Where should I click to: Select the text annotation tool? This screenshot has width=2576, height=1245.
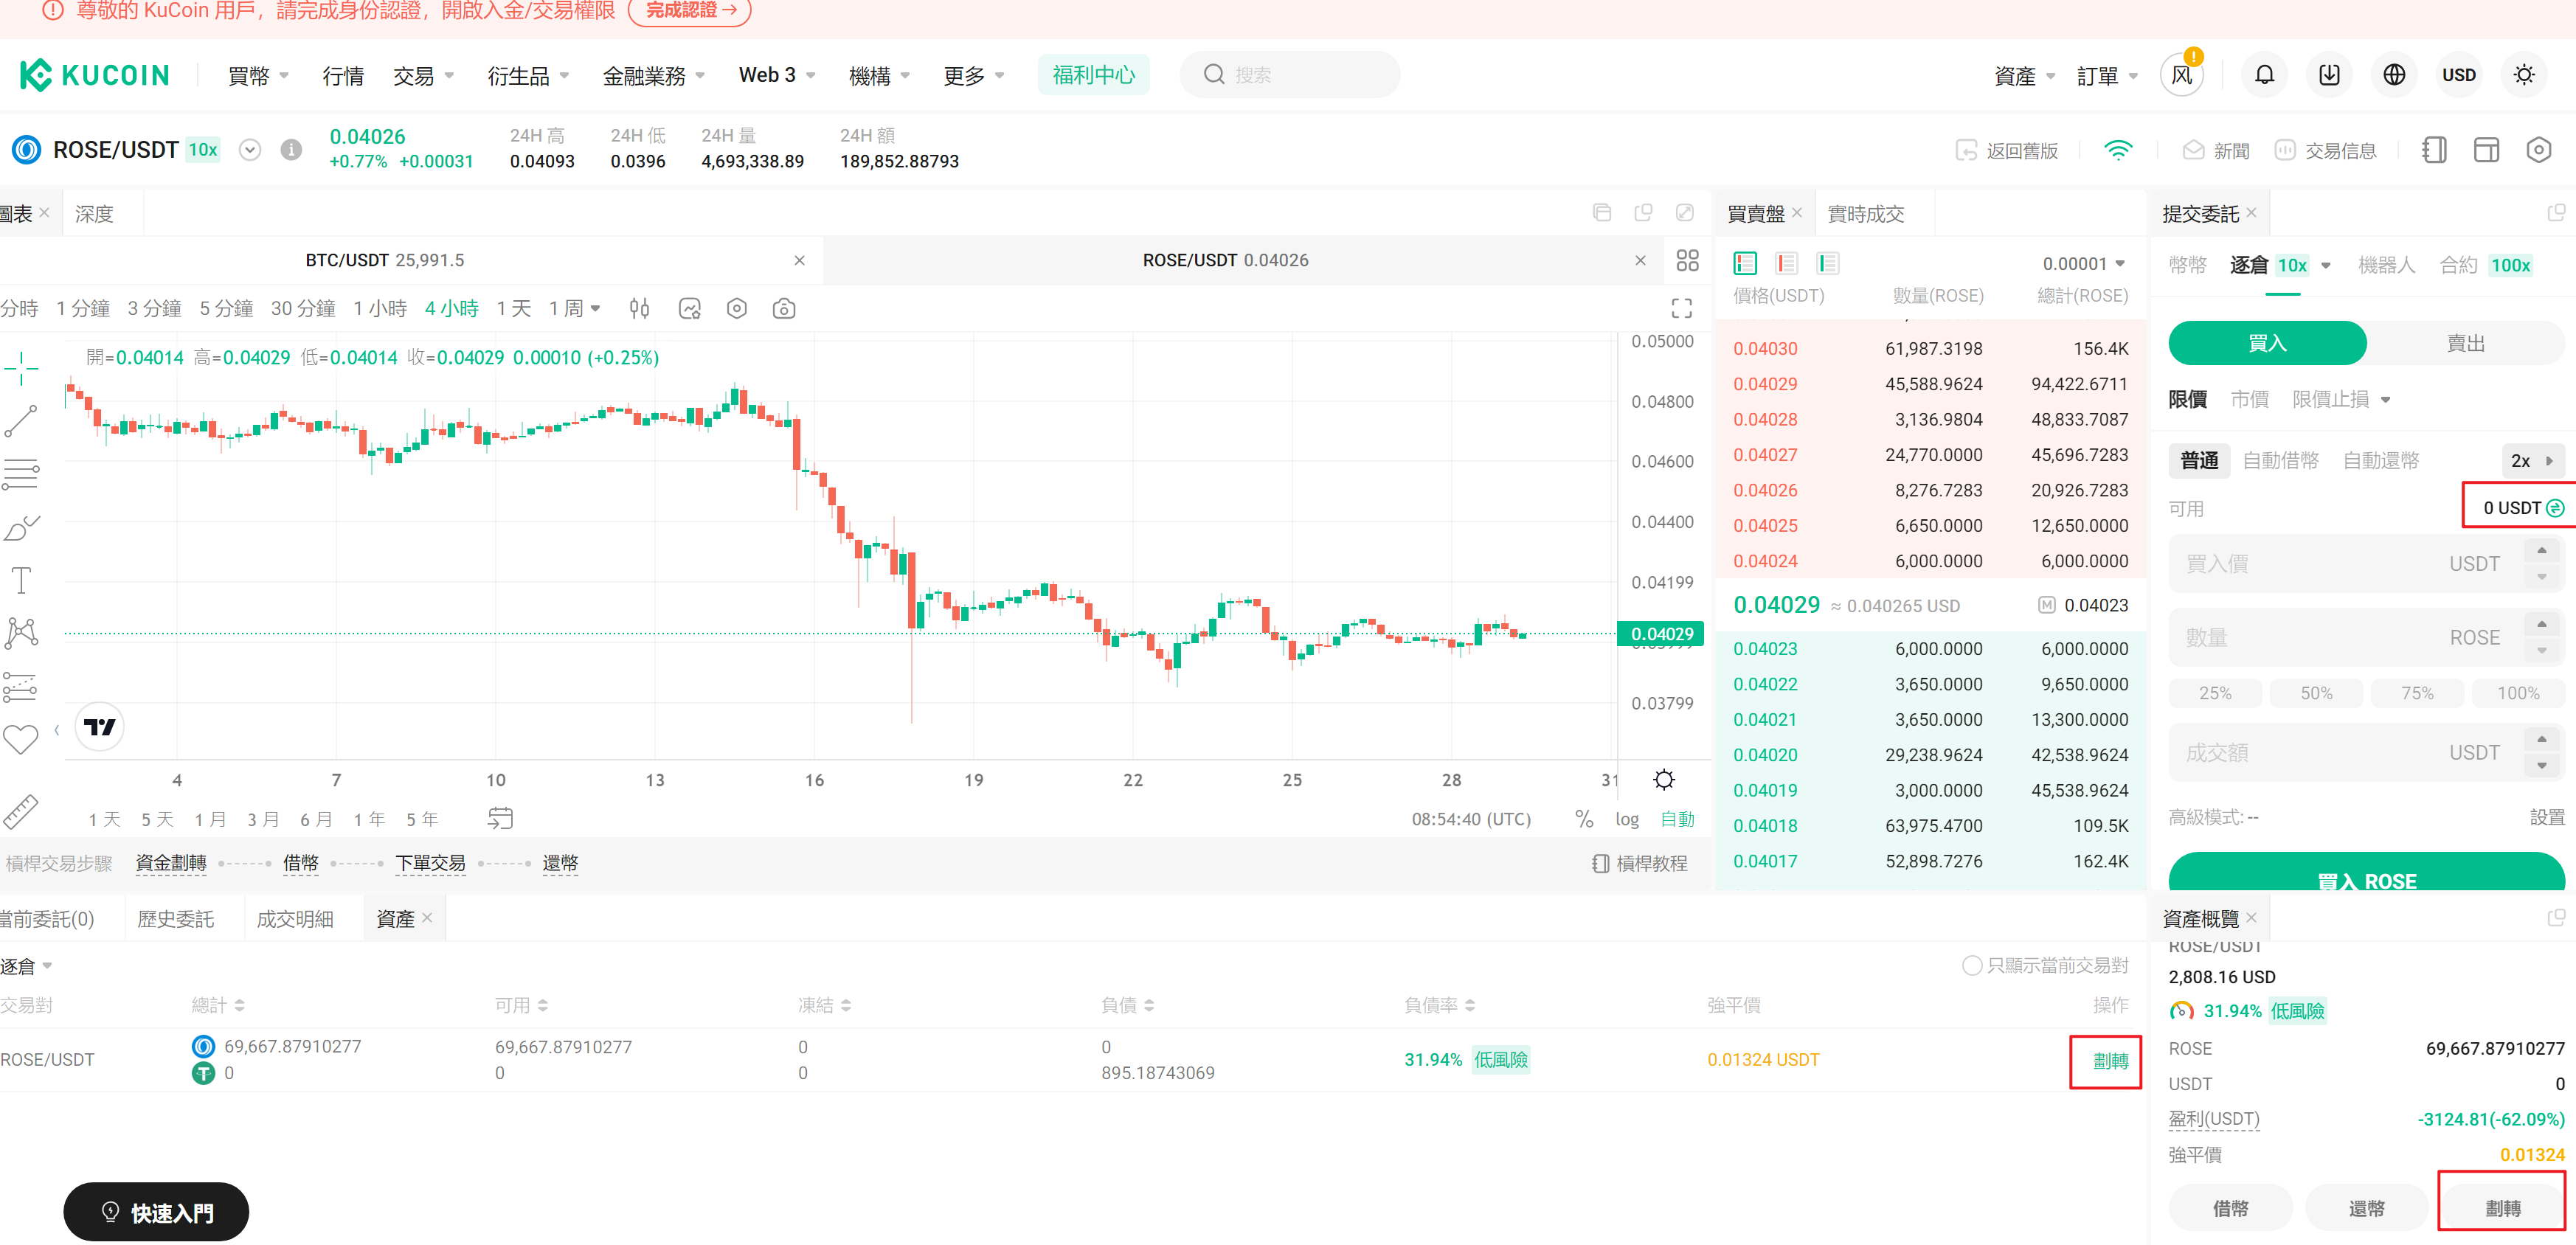(21, 580)
